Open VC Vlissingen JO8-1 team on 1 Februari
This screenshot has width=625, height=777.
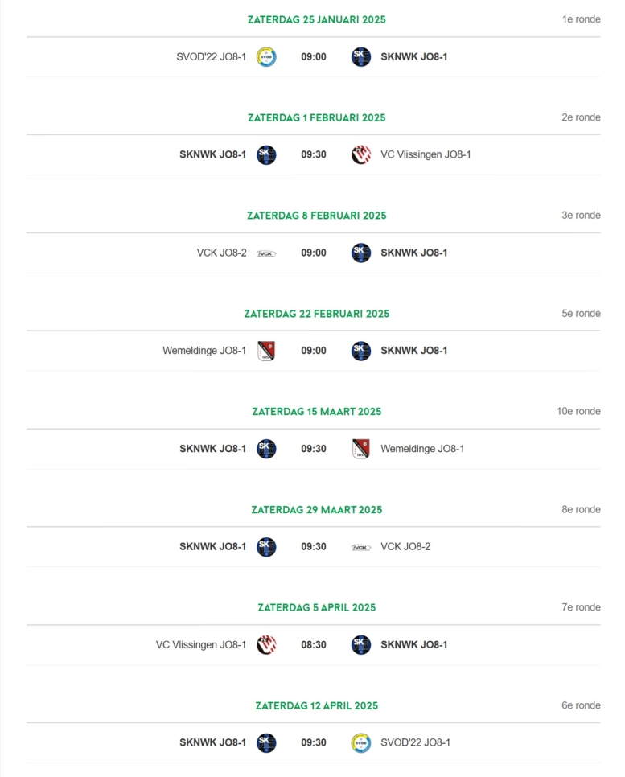pyautogui.click(x=426, y=154)
